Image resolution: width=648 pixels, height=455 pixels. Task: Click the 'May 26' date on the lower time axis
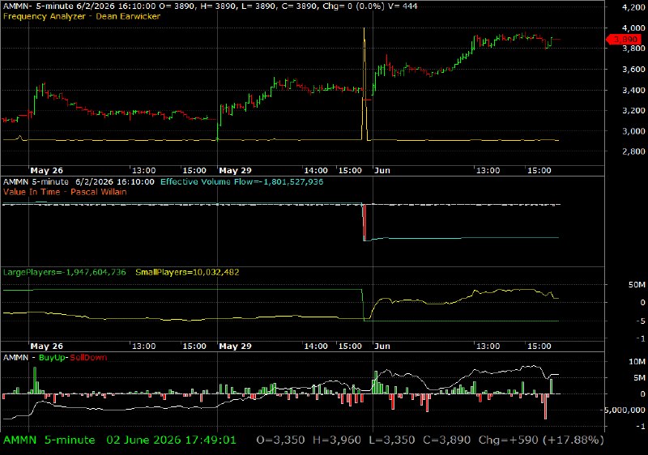47,346
